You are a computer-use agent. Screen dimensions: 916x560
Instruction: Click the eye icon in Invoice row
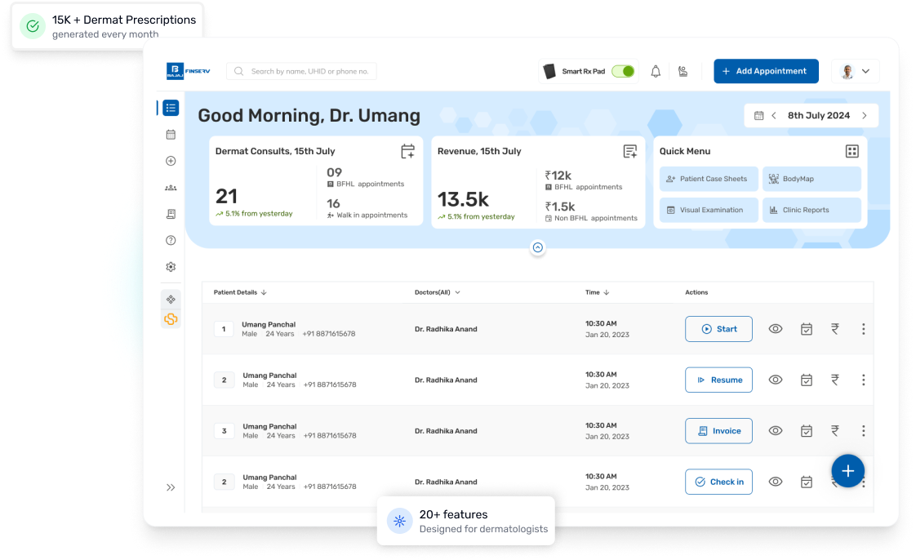point(776,431)
